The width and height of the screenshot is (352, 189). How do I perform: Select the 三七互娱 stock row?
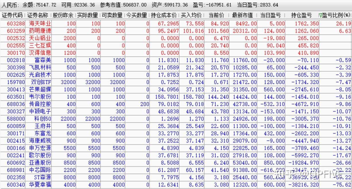tap(176, 45)
